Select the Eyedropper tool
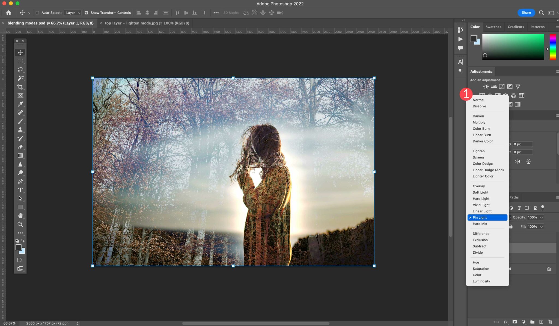This screenshot has height=326, width=559. click(x=20, y=104)
